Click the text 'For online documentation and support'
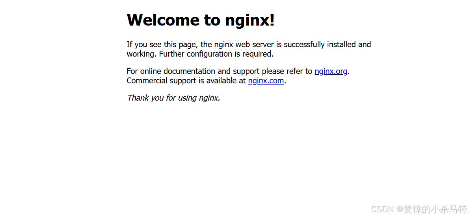Viewport: 471px width, 217px height. coord(193,71)
